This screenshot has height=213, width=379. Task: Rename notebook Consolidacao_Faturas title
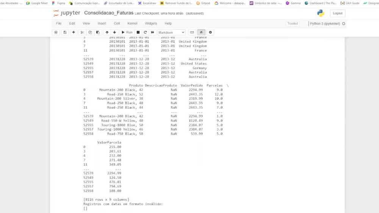pyautogui.click(x=109, y=13)
